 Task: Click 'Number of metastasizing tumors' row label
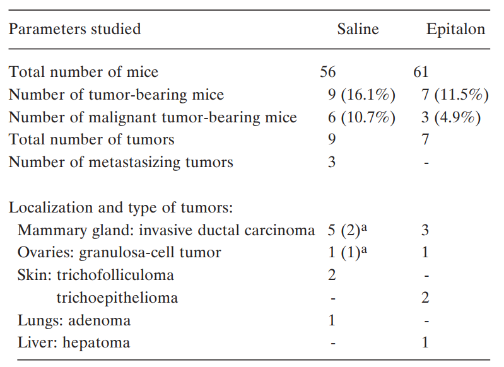pos(120,162)
